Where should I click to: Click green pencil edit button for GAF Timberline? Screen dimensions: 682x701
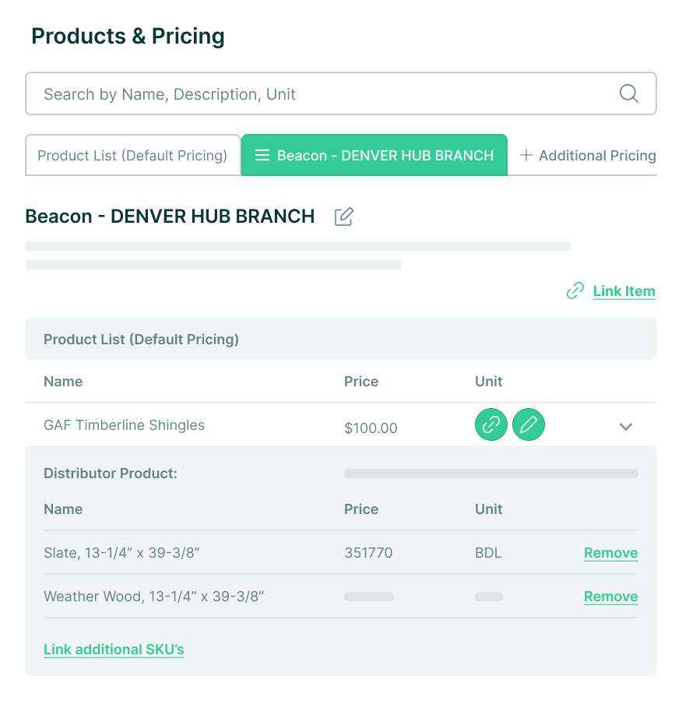click(529, 424)
